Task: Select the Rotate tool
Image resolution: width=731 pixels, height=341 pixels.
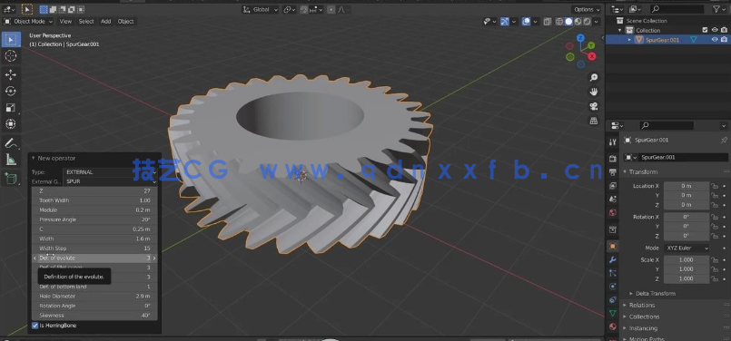Action: pyautogui.click(x=10, y=91)
